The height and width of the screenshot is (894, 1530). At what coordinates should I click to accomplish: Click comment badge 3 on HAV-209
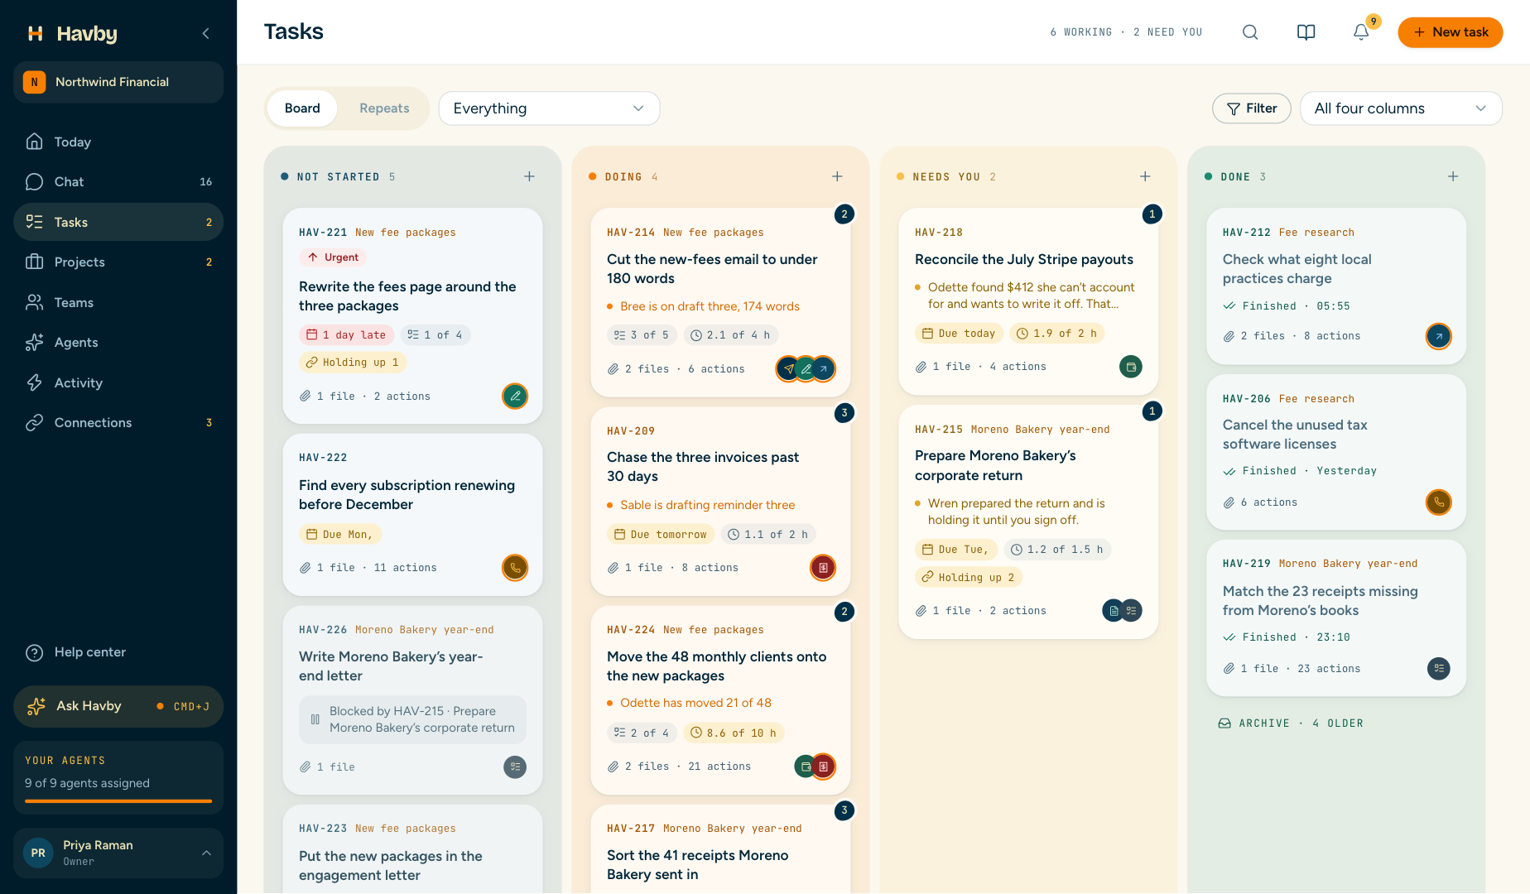844,413
